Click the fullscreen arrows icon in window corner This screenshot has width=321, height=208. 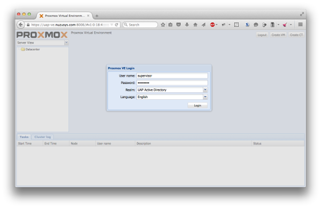pyautogui.click(x=302, y=14)
